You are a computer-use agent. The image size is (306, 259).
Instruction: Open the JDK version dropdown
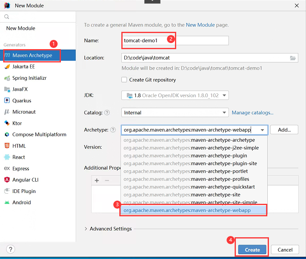175,95
